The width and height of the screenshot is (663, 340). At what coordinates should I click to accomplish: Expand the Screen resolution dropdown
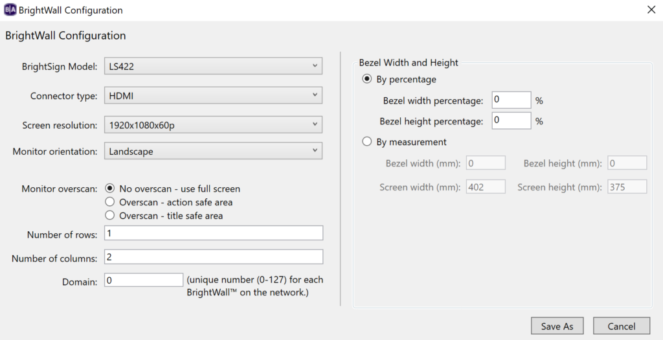[213, 125]
